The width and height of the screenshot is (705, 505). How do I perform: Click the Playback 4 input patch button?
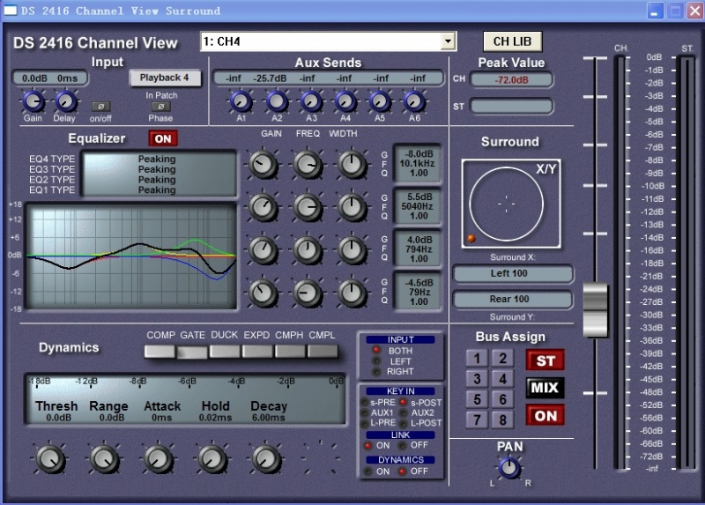(x=165, y=78)
